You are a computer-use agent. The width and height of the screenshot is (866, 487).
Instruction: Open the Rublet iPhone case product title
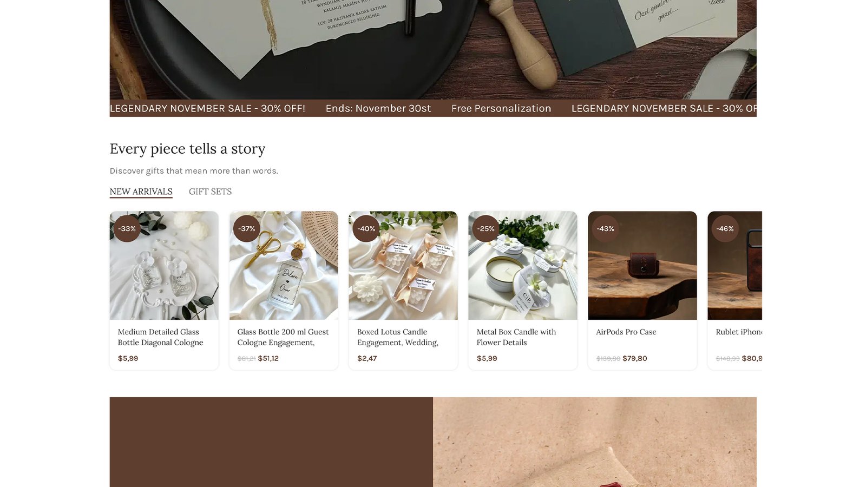pos(739,332)
